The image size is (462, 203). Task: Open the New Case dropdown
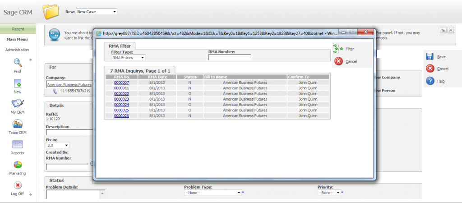click(x=97, y=12)
